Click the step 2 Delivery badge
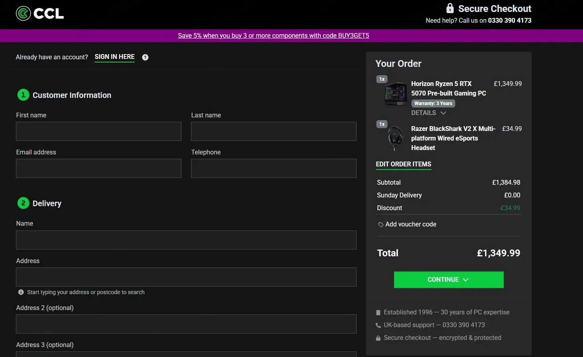The width and height of the screenshot is (583, 357). click(x=23, y=203)
